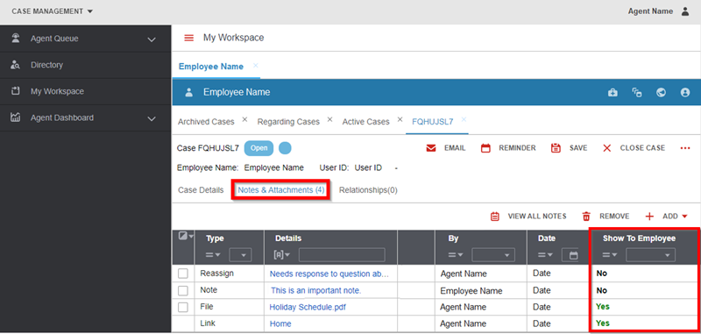Open the red more-options ellipsis menu
Screen dimensions: 701x334
(685, 148)
